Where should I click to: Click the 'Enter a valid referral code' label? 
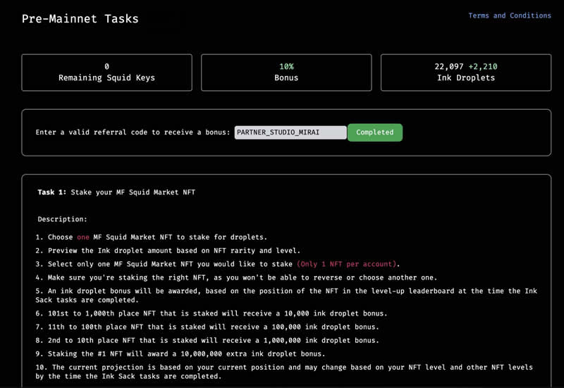coord(133,132)
